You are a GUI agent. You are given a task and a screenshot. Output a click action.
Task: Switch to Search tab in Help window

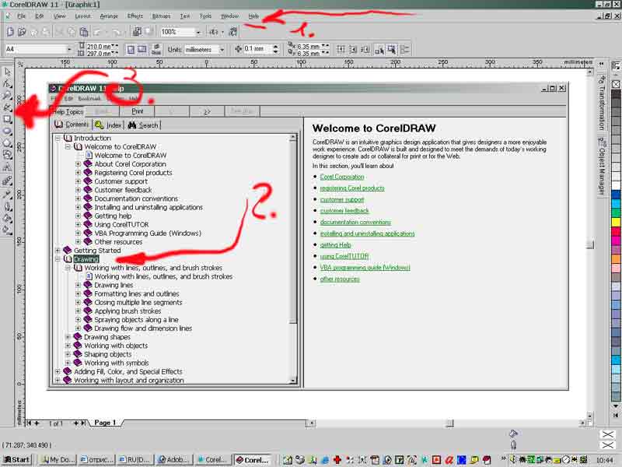[x=143, y=125]
